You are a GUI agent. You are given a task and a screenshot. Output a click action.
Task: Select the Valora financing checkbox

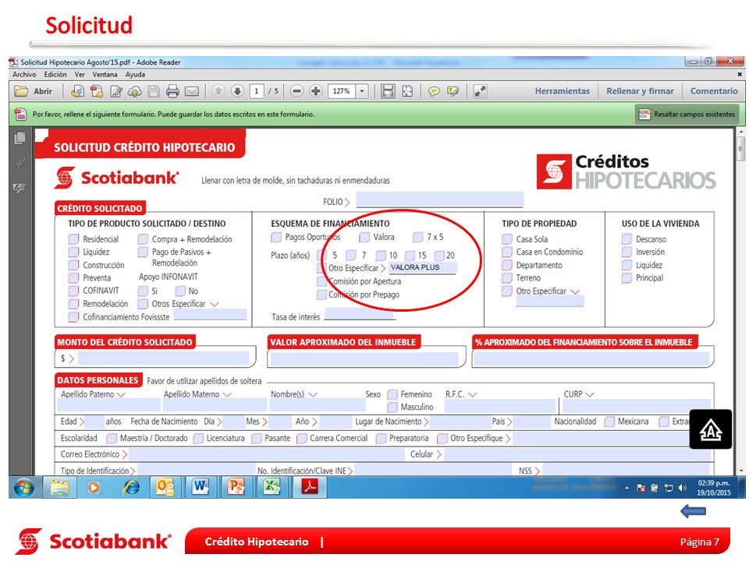click(x=364, y=237)
